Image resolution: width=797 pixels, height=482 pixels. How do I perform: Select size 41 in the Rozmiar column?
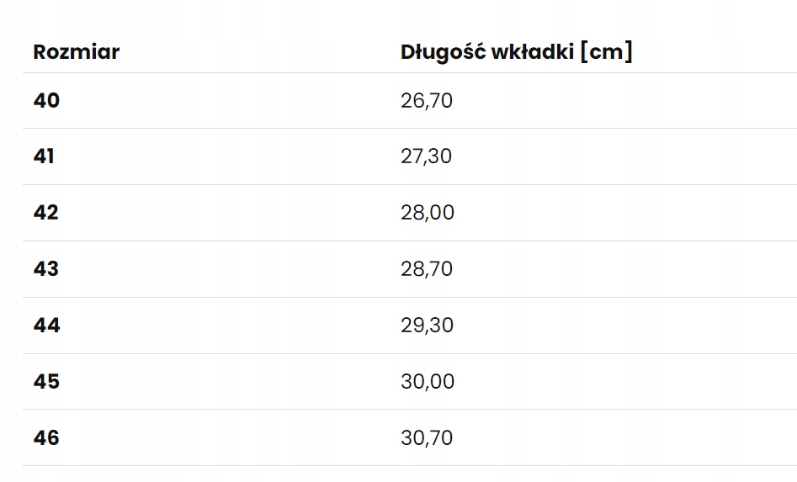44,156
